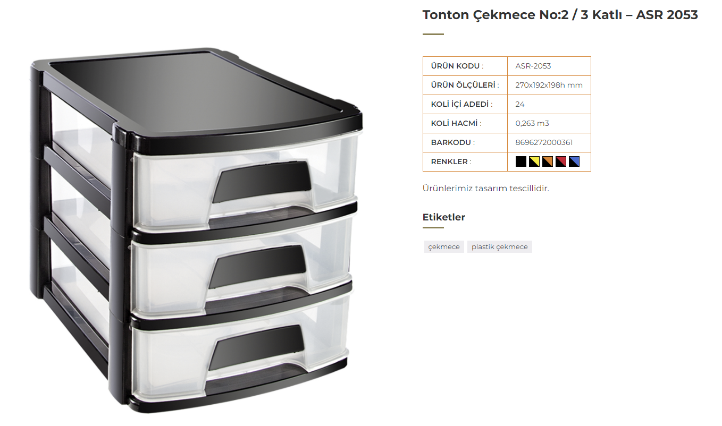
Task: Click the product code value ASR-2053
Action: [533, 66]
